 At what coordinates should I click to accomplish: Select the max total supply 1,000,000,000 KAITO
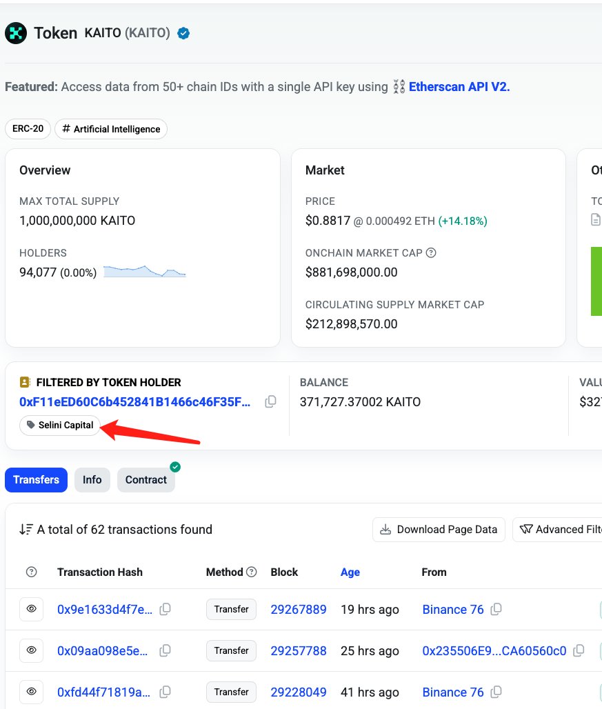click(77, 221)
